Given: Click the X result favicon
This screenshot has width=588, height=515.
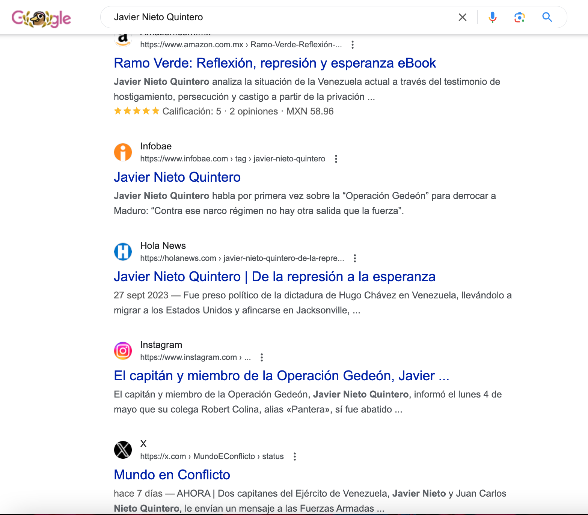Looking at the screenshot, I should point(123,450).
